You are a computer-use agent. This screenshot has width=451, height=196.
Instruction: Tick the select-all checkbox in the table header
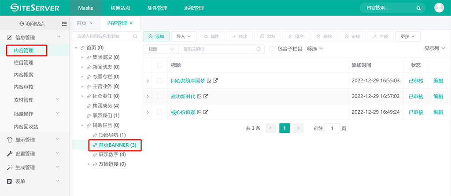pyautogui.click(x=160, y=65)
